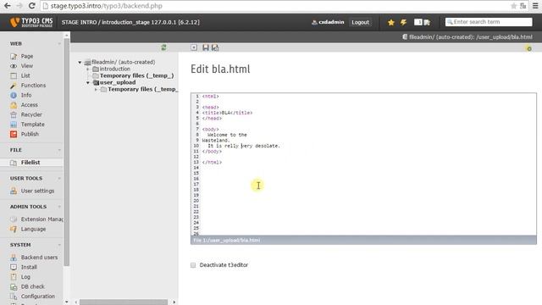Open the workspace document icon
The image size is (542, 305).
coord(427,22)
